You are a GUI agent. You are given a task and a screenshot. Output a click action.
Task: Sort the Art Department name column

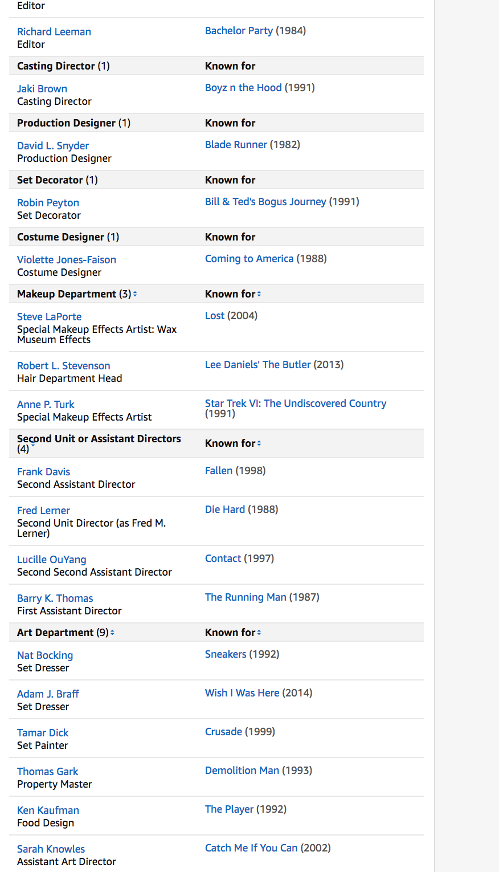click(112, 633)
